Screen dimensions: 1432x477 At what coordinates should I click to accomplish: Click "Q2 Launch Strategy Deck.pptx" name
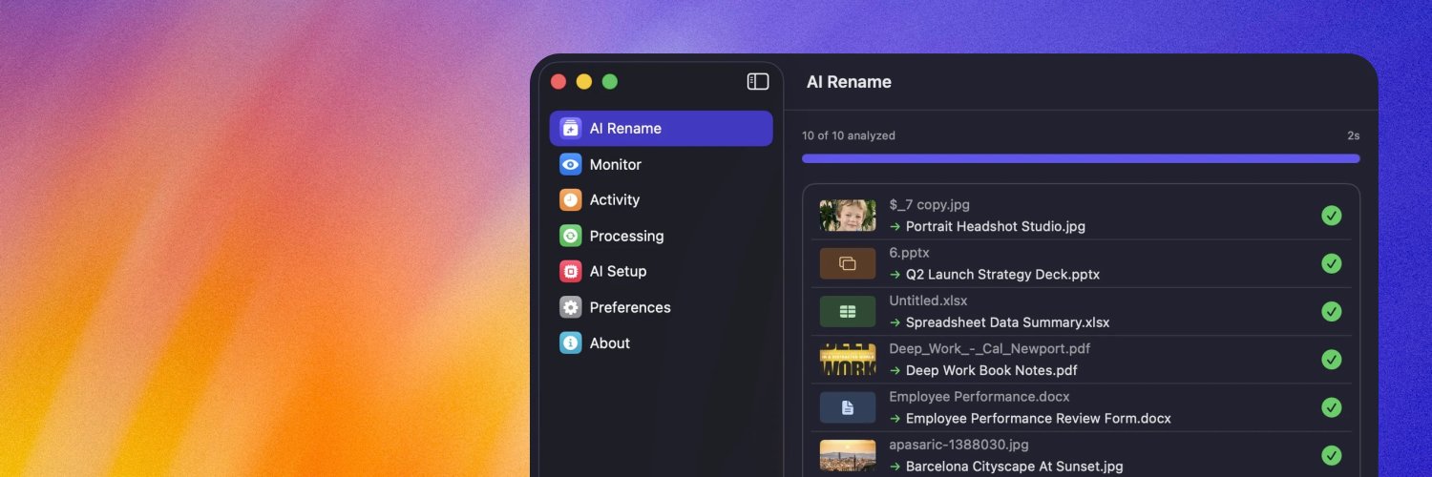pyautogui.click(x=1002, y=275)
